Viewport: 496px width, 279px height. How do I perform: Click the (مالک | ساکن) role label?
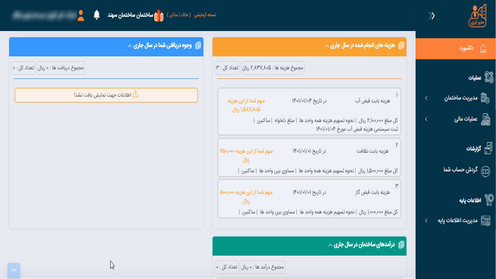pyautogui.click(x=179, y=15)
